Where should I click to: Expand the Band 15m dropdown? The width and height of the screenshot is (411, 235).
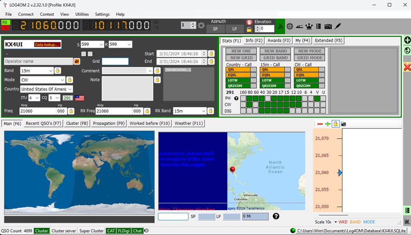[x=51, y=71]
